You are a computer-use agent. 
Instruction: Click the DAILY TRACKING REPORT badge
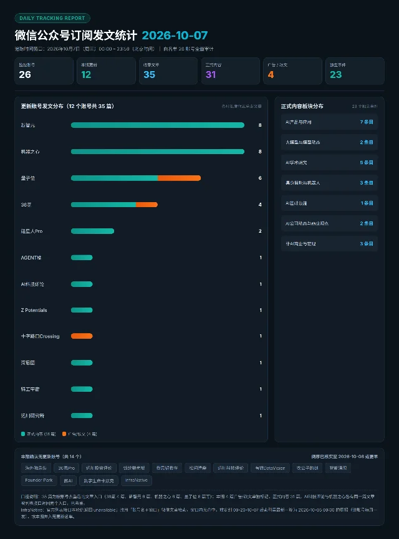tap(52, 18)
